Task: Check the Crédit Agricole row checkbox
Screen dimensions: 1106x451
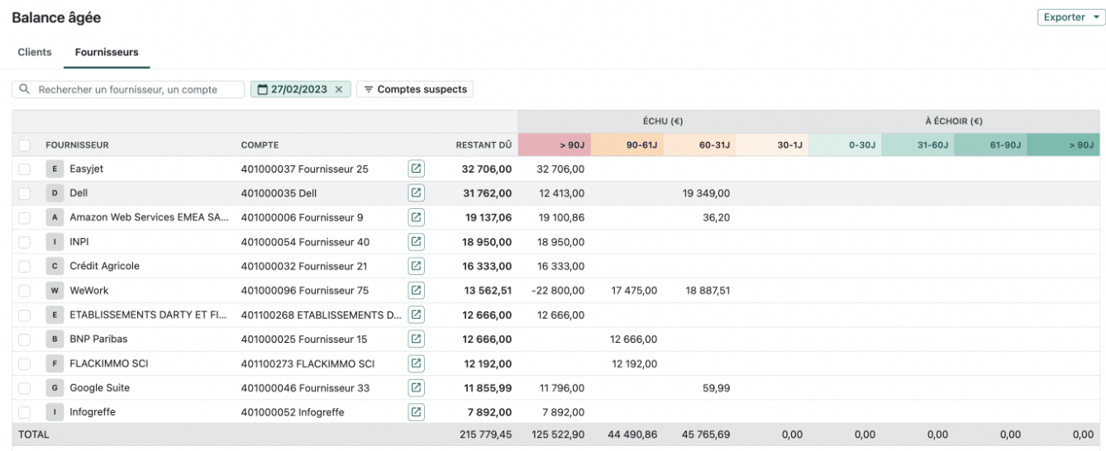Action: [24, 266]
